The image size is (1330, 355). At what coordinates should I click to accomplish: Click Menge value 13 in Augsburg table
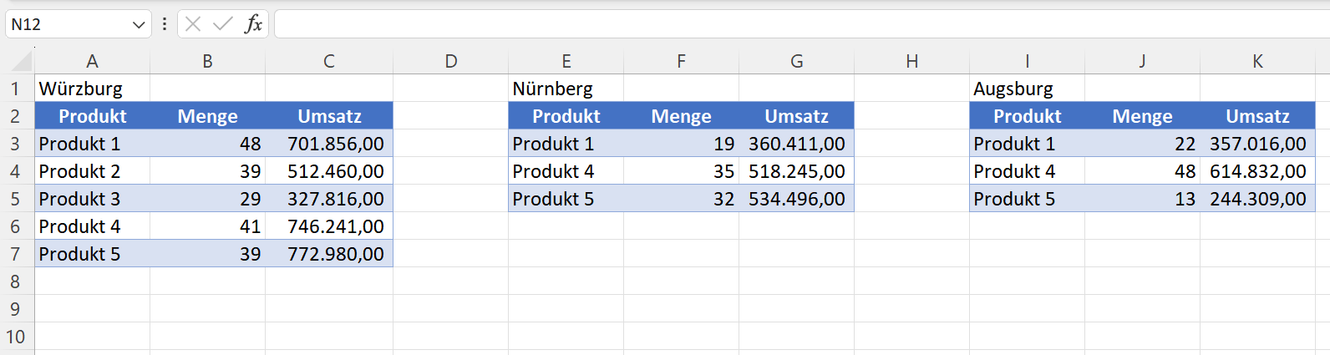pyautogui.click(x=1142, y=199)
